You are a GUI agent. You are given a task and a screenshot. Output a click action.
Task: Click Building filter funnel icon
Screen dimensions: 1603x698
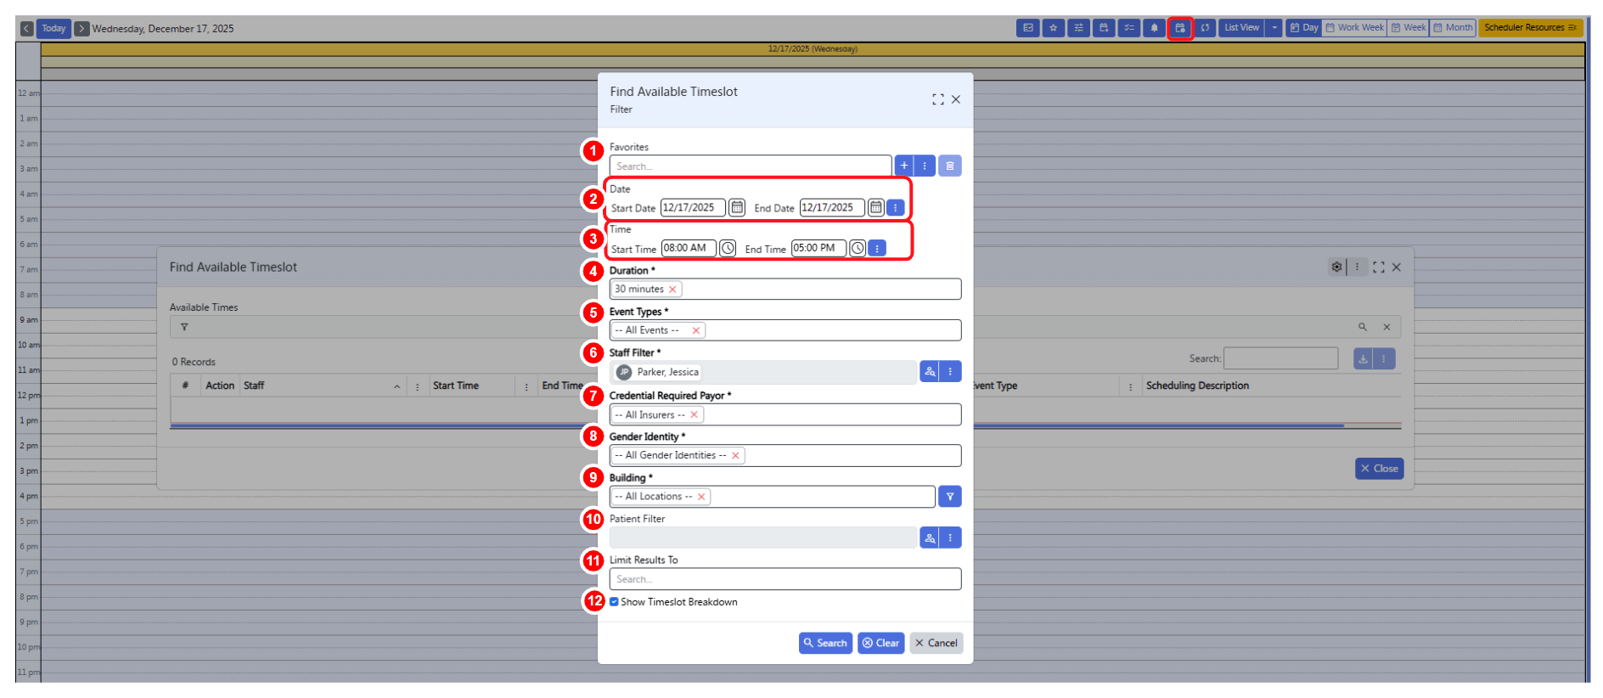(x=950, y=497)
